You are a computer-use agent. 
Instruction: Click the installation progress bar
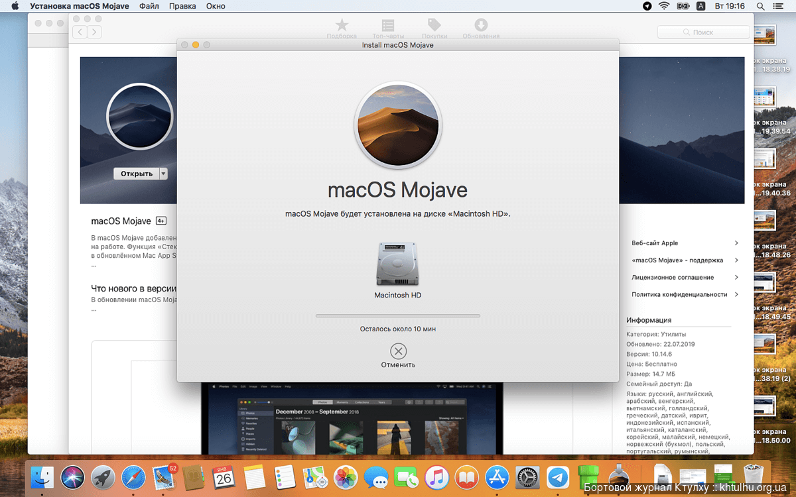398,316
